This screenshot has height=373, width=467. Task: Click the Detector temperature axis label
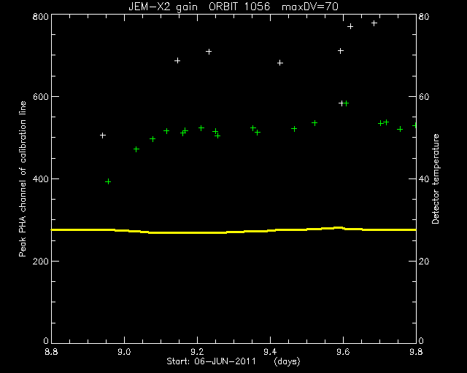tap(435, 178)
